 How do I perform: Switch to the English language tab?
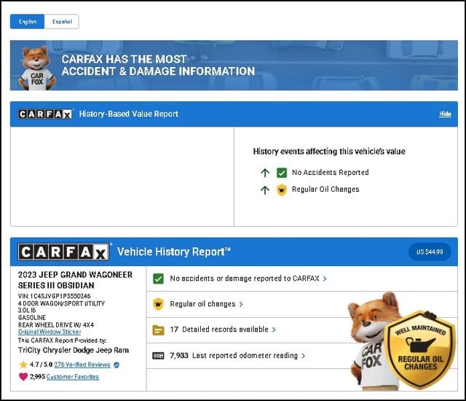coord(28,22)
